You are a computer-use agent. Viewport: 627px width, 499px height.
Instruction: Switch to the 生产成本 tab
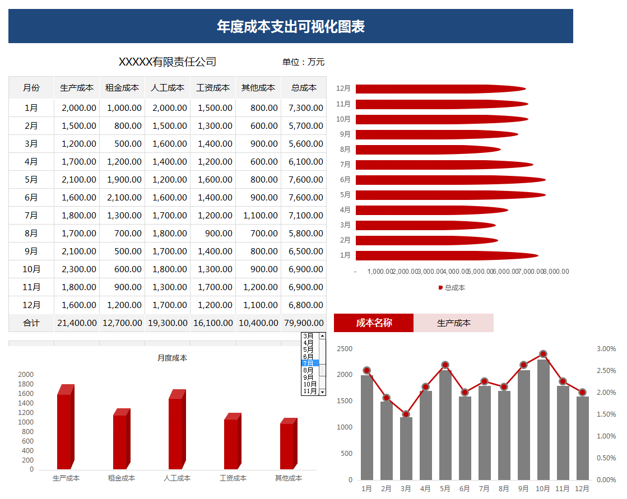(454, 323)
